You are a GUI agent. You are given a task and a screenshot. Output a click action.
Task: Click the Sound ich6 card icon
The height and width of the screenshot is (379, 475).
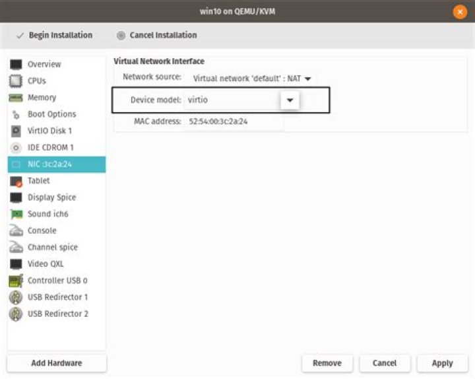(x=16, y=214)
